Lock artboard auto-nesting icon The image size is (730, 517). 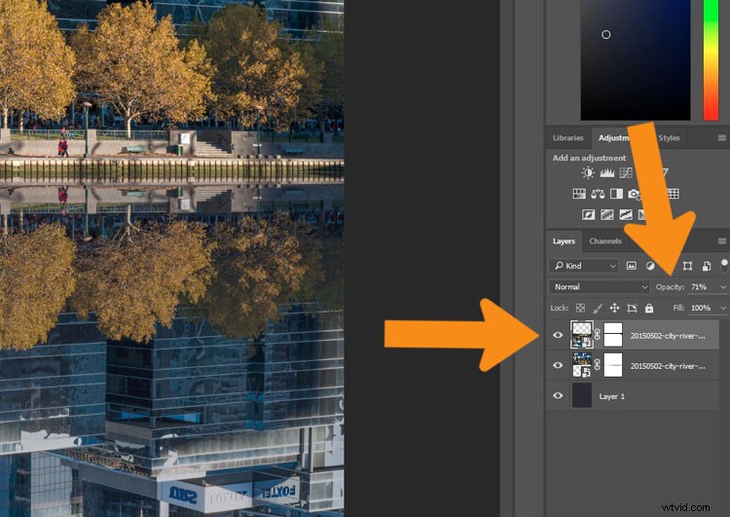632,308
